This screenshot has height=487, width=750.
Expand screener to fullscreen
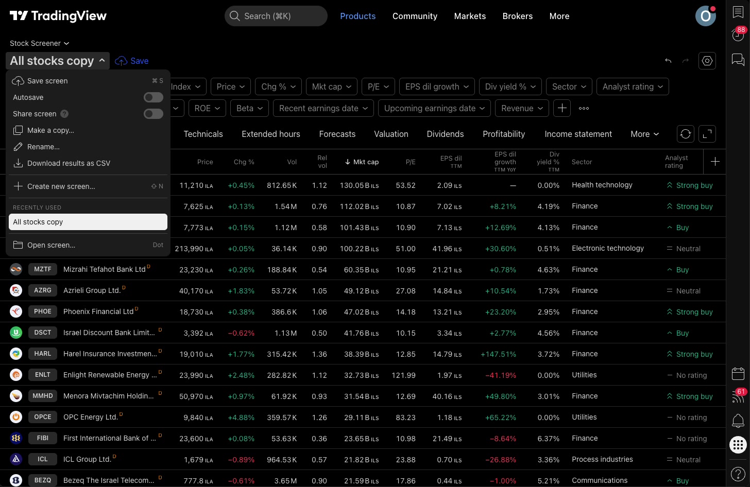pyautogui.click(x=708, y=134)
